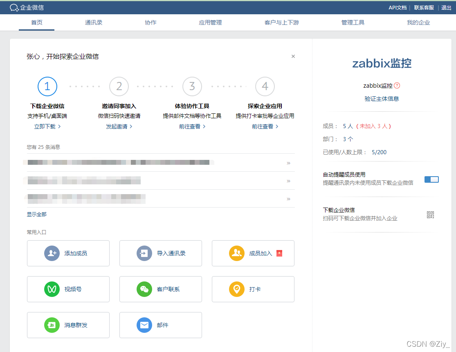Expand the first blurred message row
Image resolution: width=456 pixels, height=352 pixels.
pos(288,163)
